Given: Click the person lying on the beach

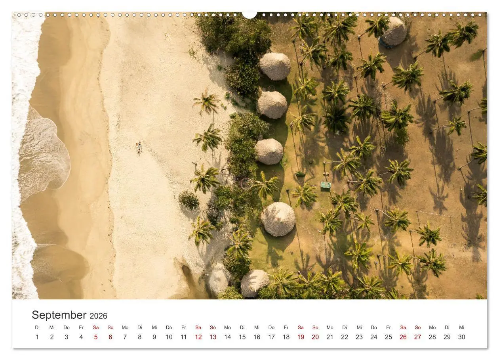Looking at the screenshot, I should coord(139,148).
